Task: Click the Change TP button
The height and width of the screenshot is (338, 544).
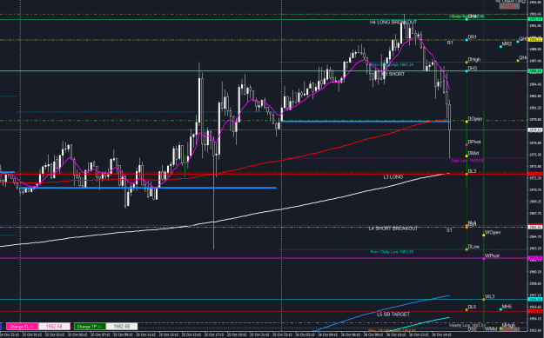Action: [x=90, y=326]
